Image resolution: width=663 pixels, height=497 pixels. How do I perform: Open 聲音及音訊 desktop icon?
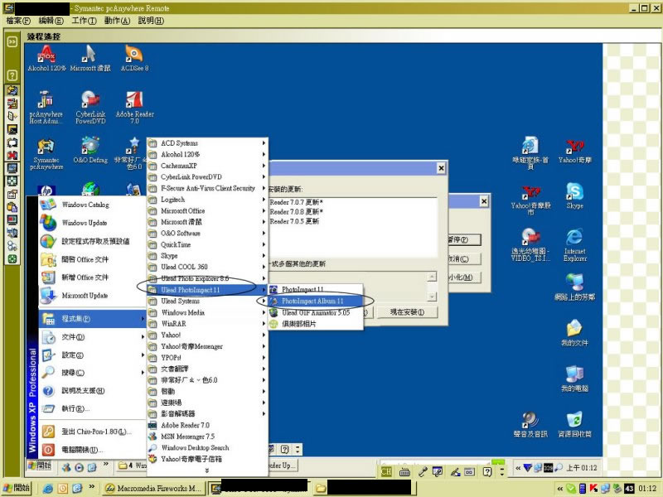530,424
